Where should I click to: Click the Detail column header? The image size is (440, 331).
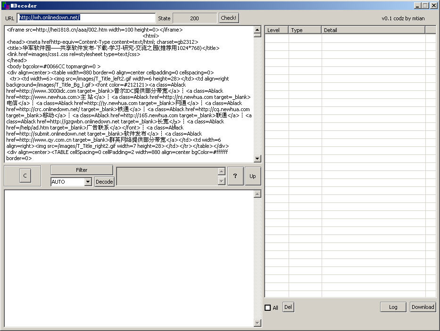[x=373, y=30]
